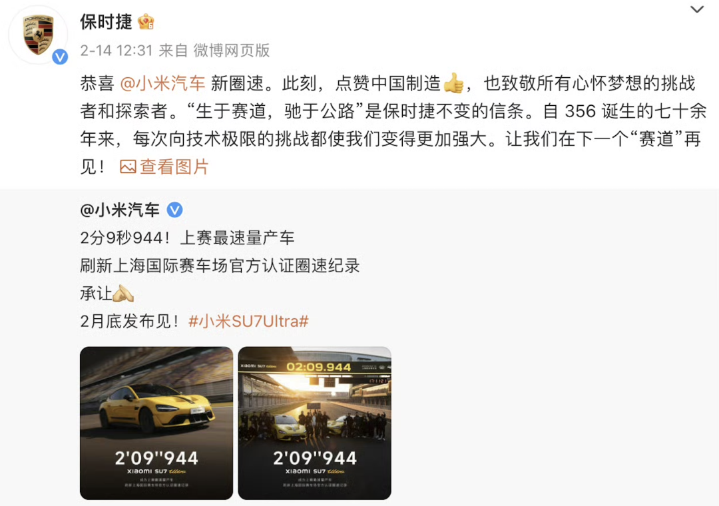Open the yellow SU7 Ultra car thumbnail
Screen dimensions: 719x506
pos(156,423)
